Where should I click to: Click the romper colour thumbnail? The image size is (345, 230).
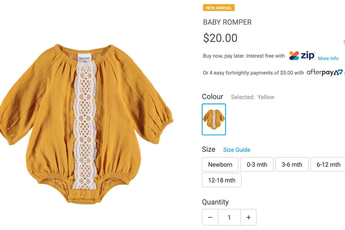(x=214, y=119)
